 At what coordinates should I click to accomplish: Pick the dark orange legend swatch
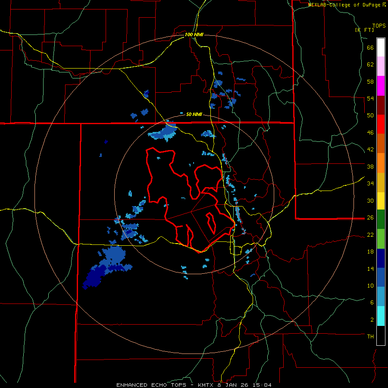381,143
